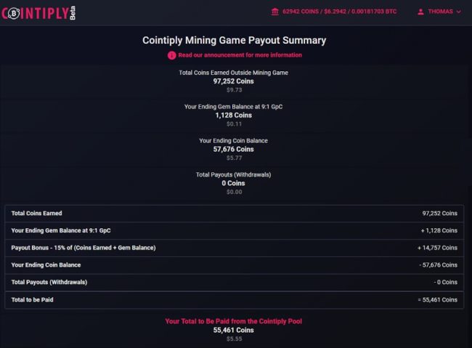Image resolution: width=472 pixels, height=348 pixels.
Task: Click the 'Total Coins Earned Outside Mining Game' summary text
Action: 234,73
